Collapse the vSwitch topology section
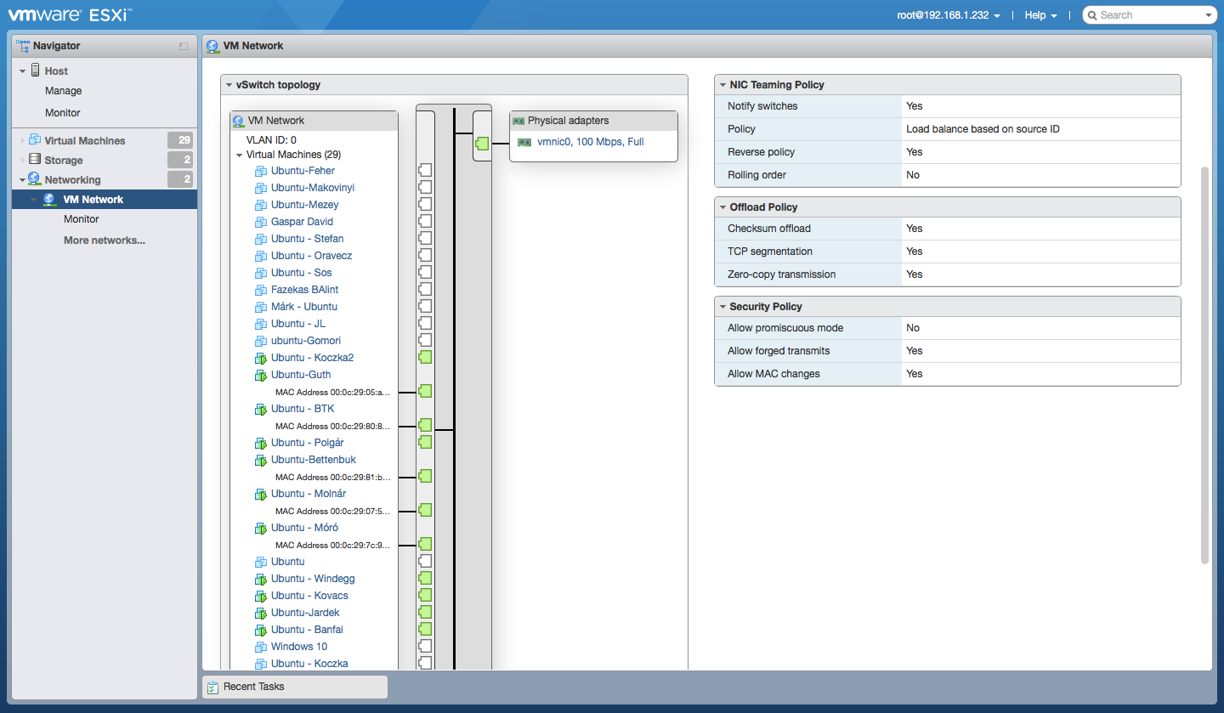The width and height of the screenshot is (1224, 713). click(229, 85)
